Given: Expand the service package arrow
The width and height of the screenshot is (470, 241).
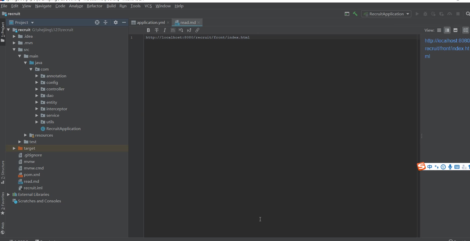Looking at the screenshot, I should tap(37, 115).
